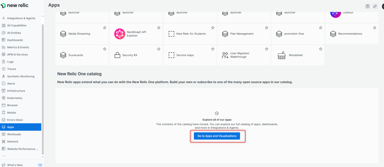Click the Traces sidebar icon
This screenshot has height=167, width=384.
4,69
